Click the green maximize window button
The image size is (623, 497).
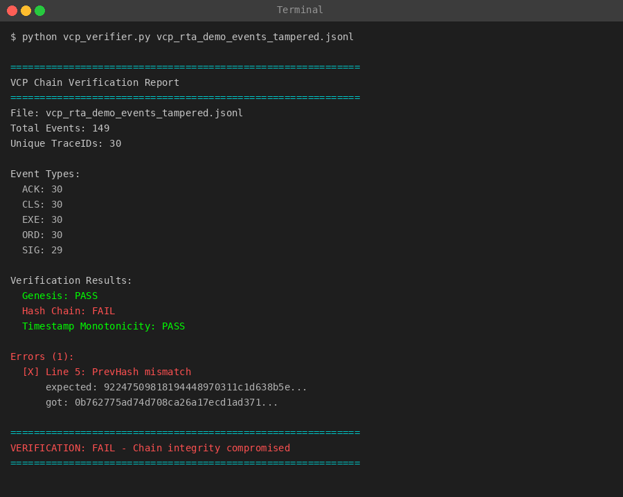39,10
